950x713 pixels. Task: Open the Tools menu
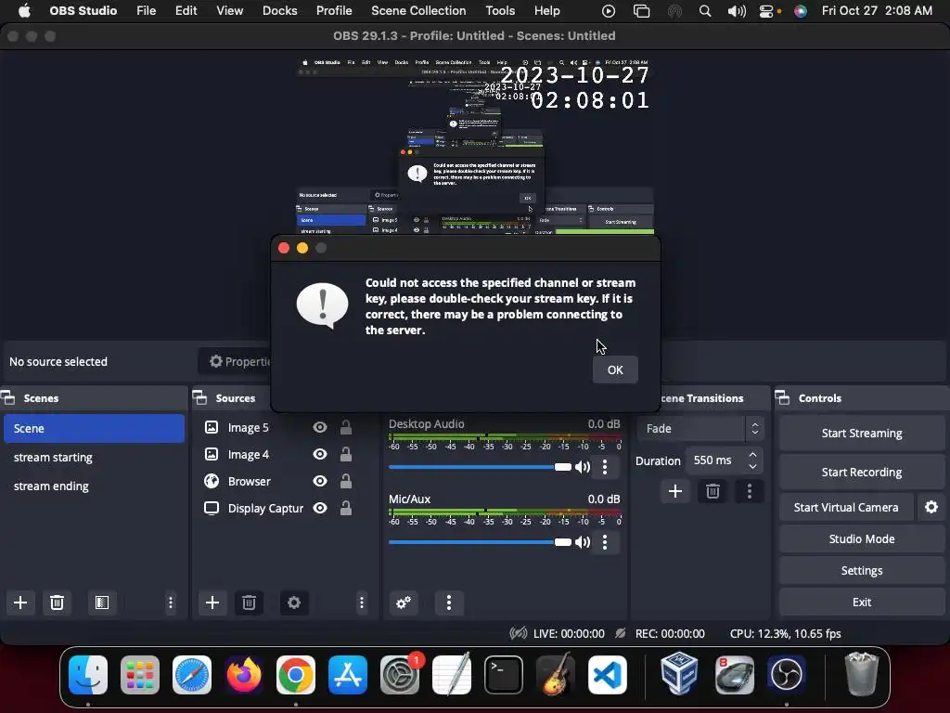point(500,11)
